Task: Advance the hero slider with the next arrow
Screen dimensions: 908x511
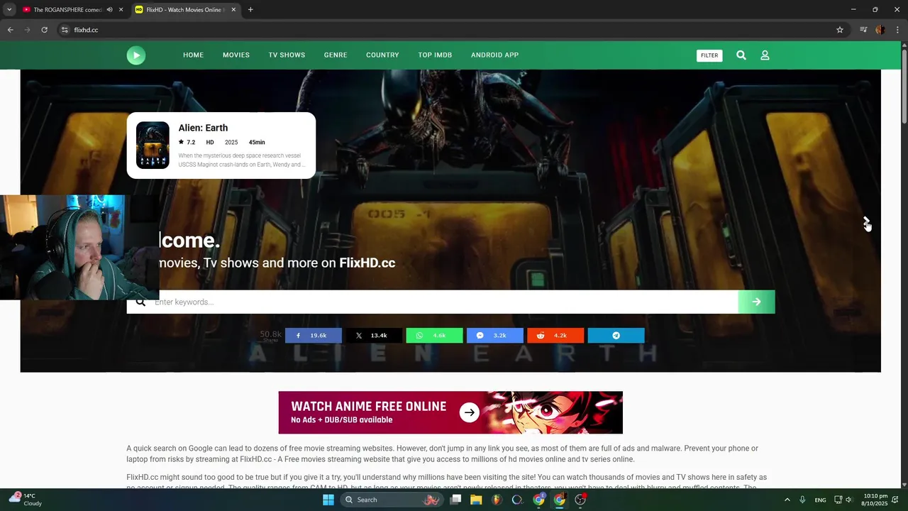Action: point(865,221)
